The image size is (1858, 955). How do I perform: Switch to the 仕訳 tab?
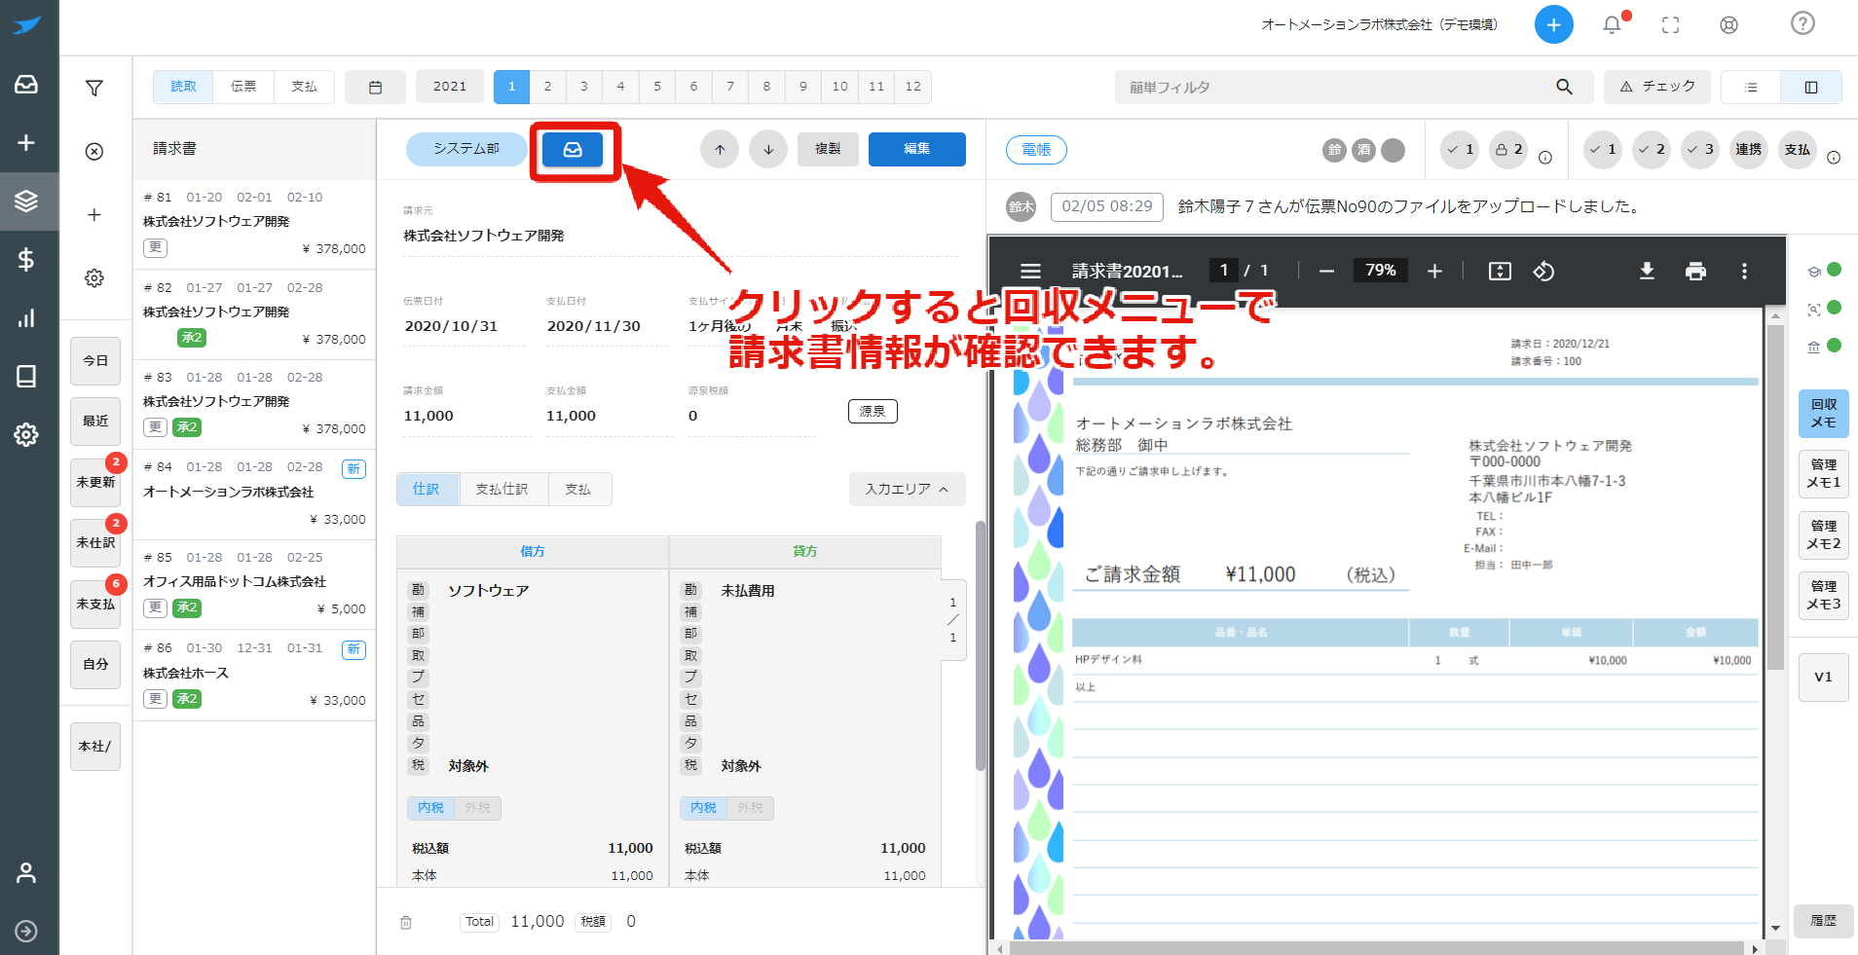pos(427,489)
